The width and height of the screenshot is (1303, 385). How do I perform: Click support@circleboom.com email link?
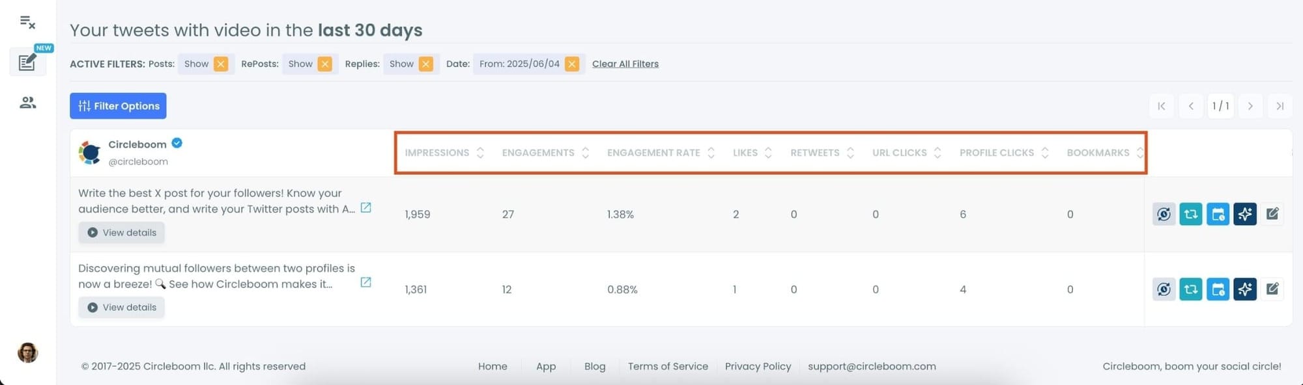tap(872, 366)
